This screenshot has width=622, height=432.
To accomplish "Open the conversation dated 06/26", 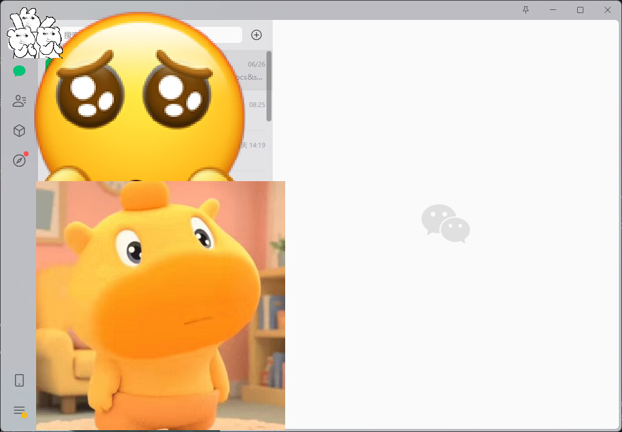I will 155,70.
